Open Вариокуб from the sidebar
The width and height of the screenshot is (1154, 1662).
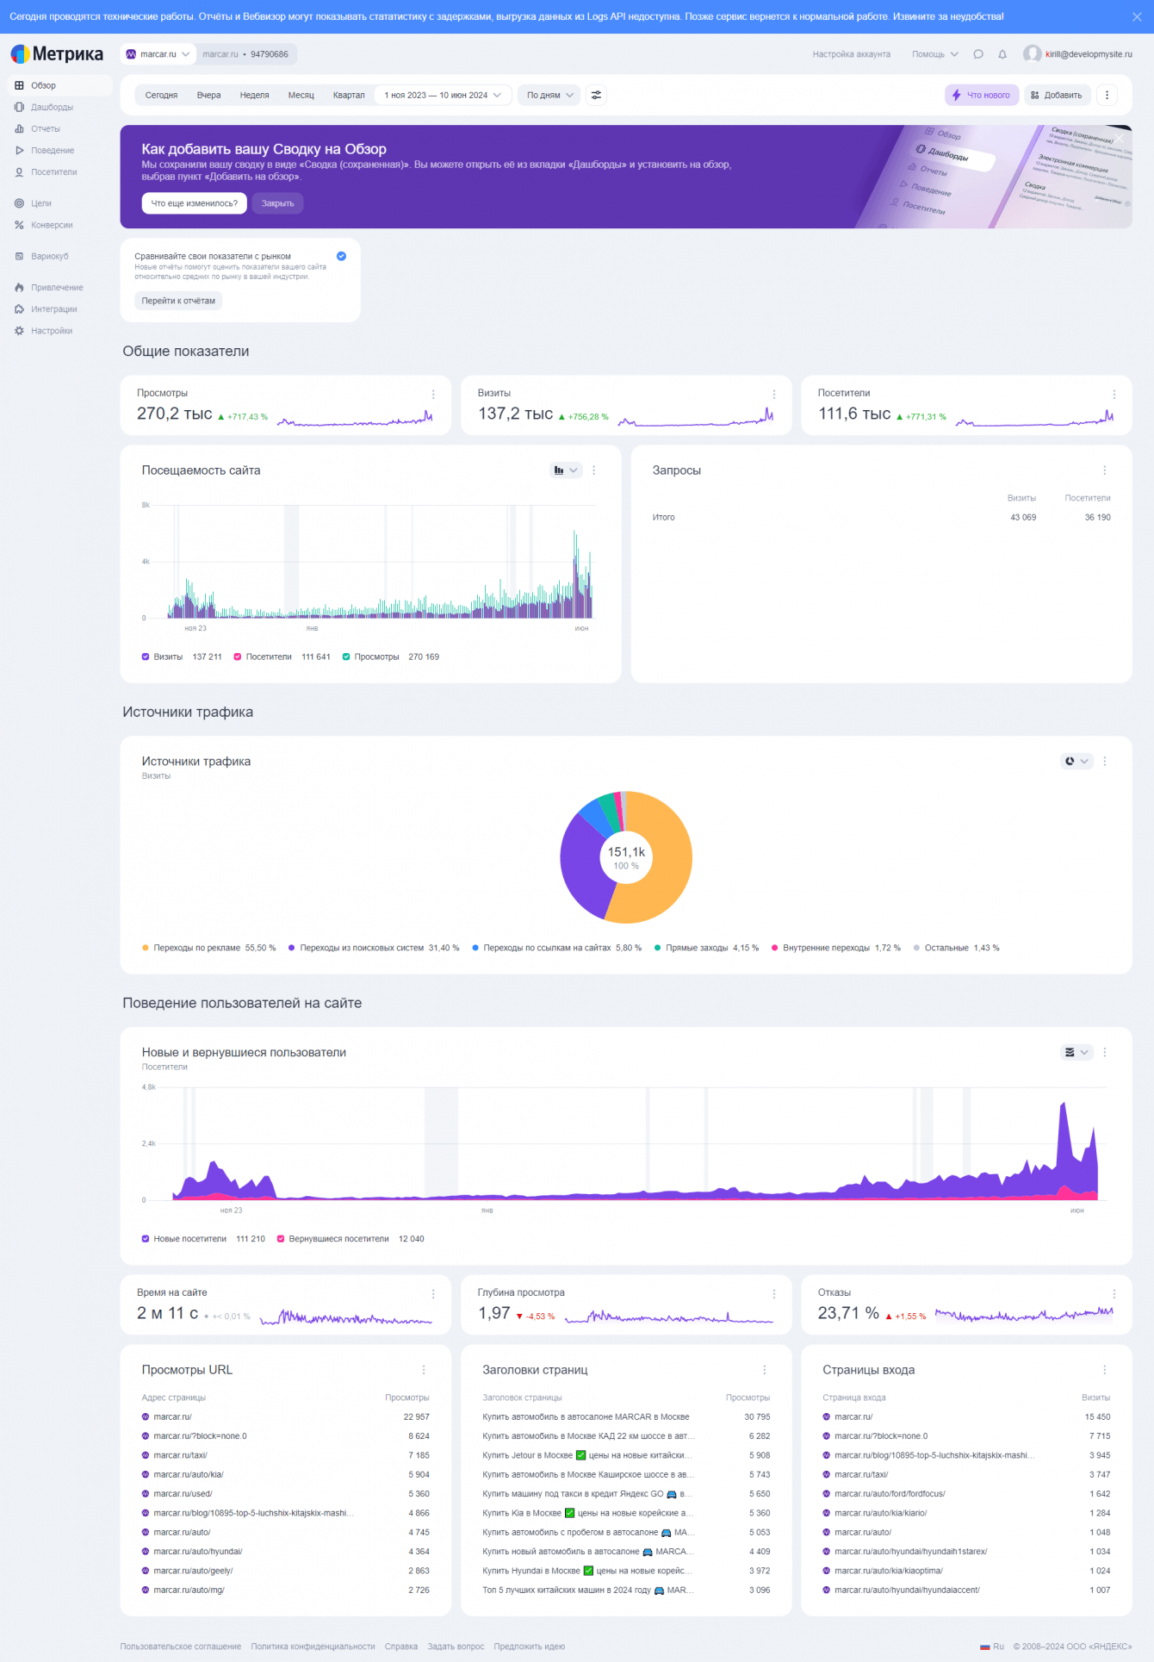pos(49,256)
